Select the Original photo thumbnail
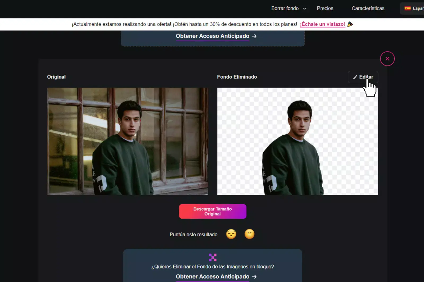 coord(128,141)
